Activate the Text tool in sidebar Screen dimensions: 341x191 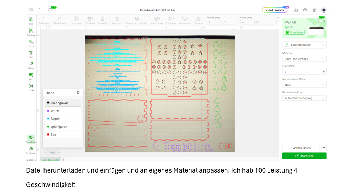click(x=31, y=54)
